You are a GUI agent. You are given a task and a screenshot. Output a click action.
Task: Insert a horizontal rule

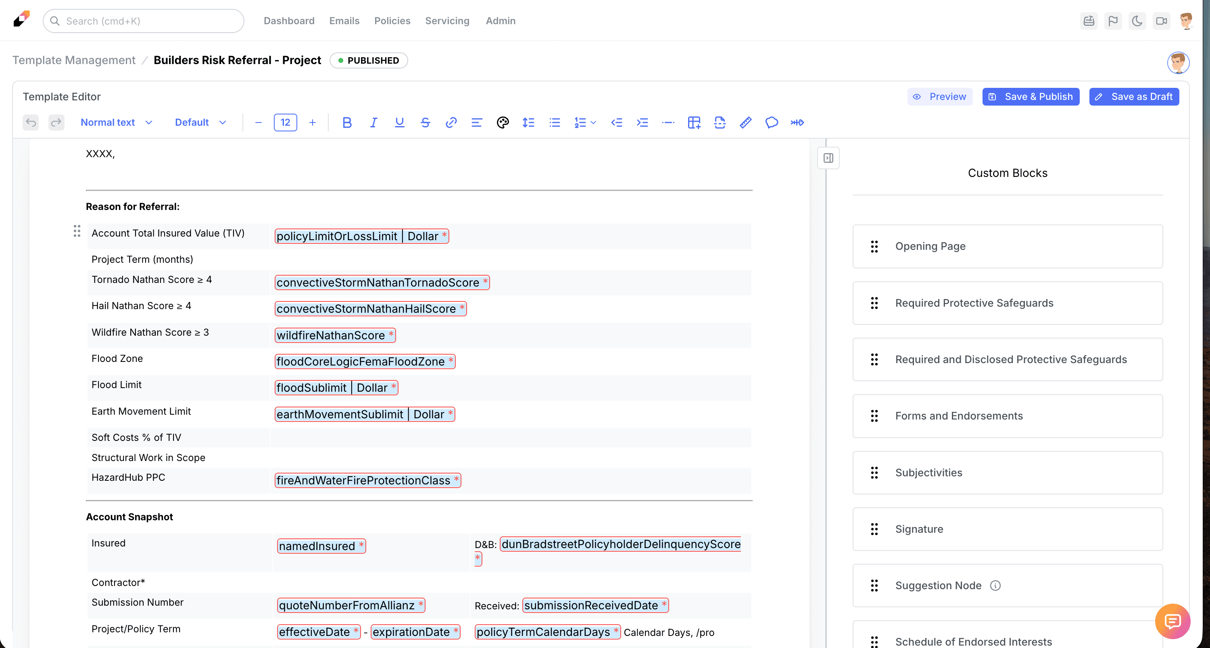click(668, 123)
